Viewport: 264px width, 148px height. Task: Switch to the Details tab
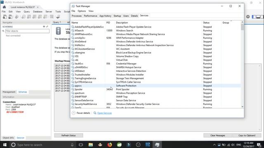[x=134, y=16]
